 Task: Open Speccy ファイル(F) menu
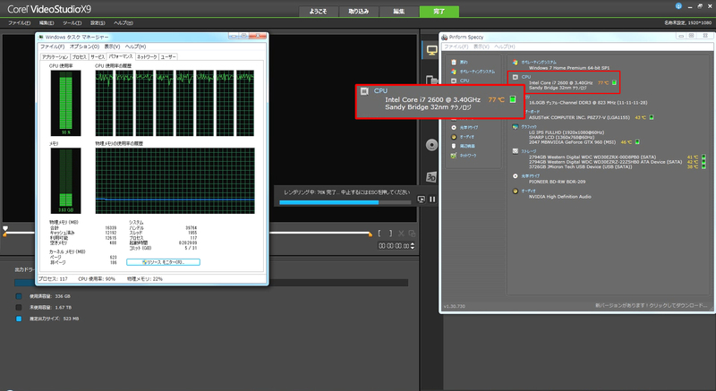tap(456, 47)
